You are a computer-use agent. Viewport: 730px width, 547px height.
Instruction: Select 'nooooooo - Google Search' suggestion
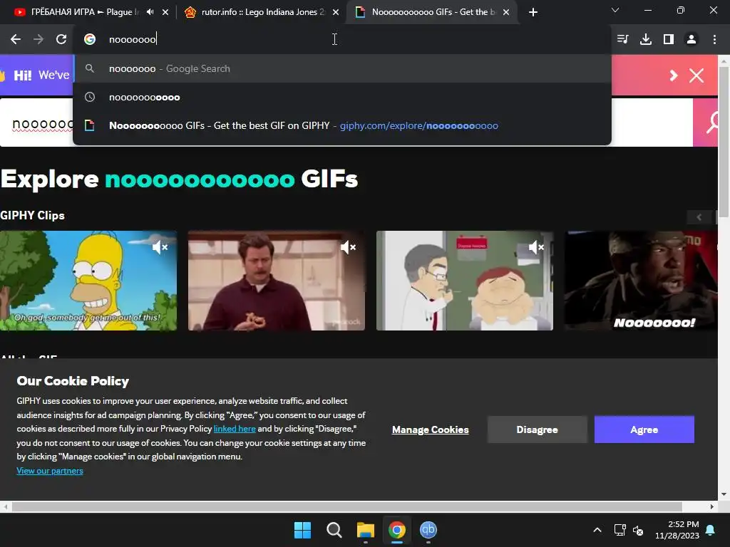tap(342, 69)
